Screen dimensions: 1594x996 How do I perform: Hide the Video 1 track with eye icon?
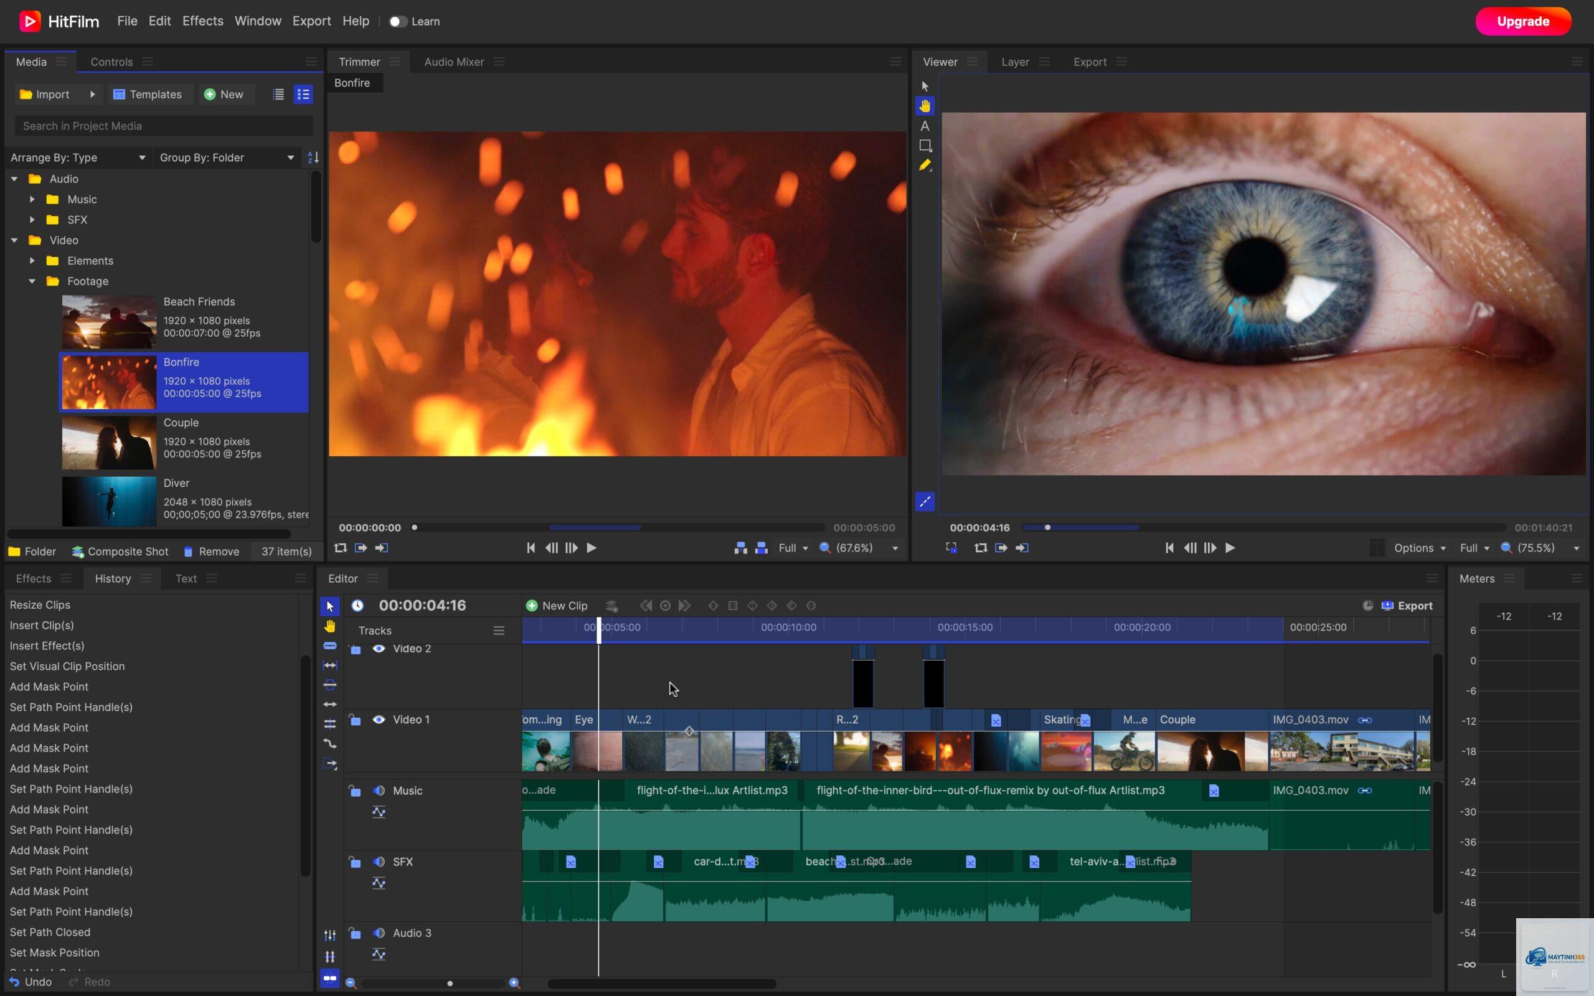[379, 720]
